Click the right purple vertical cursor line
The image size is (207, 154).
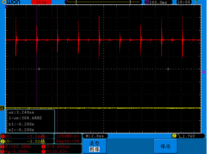pos(58,69)
